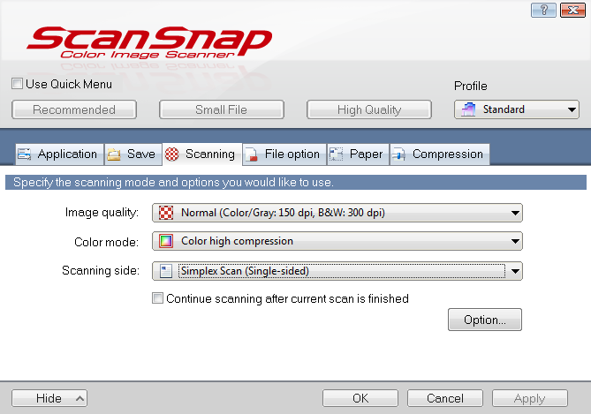This screenshot has width=591, height=414.
Task: Click the Standard profile name text
Action: point(504,109)
